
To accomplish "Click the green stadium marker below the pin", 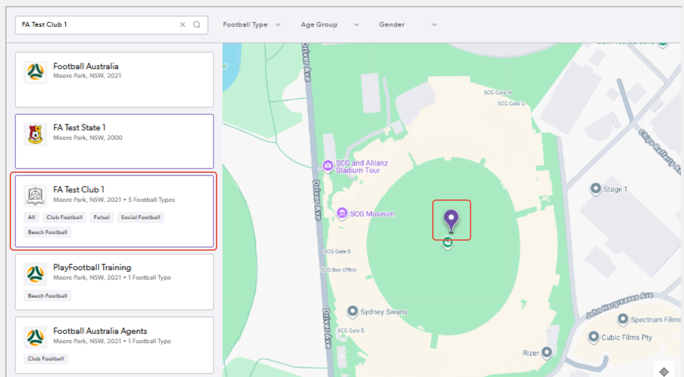I will click(448, 243).
